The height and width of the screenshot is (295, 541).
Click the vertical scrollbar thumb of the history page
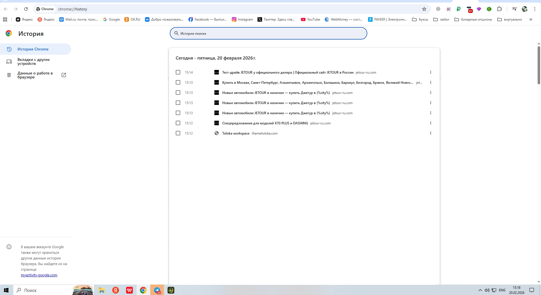coord(539,65)
